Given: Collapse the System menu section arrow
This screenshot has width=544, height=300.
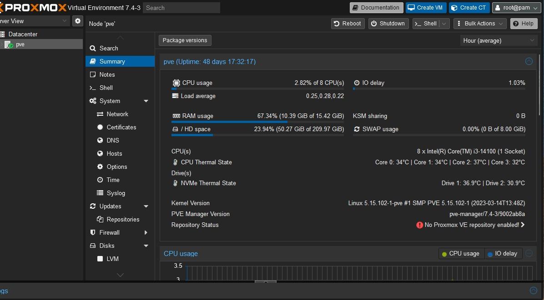Looking at the screenshot, I should (146, 101).
